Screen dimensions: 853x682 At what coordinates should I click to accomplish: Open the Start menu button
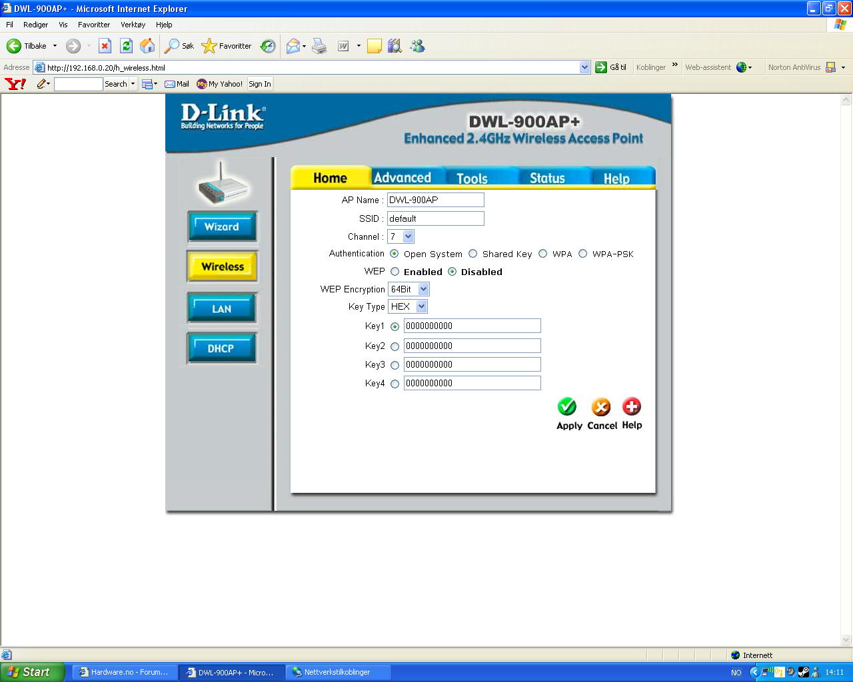coord(32,672)
